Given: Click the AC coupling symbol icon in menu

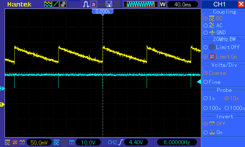Looking at the screenshot, I should 211,26.
